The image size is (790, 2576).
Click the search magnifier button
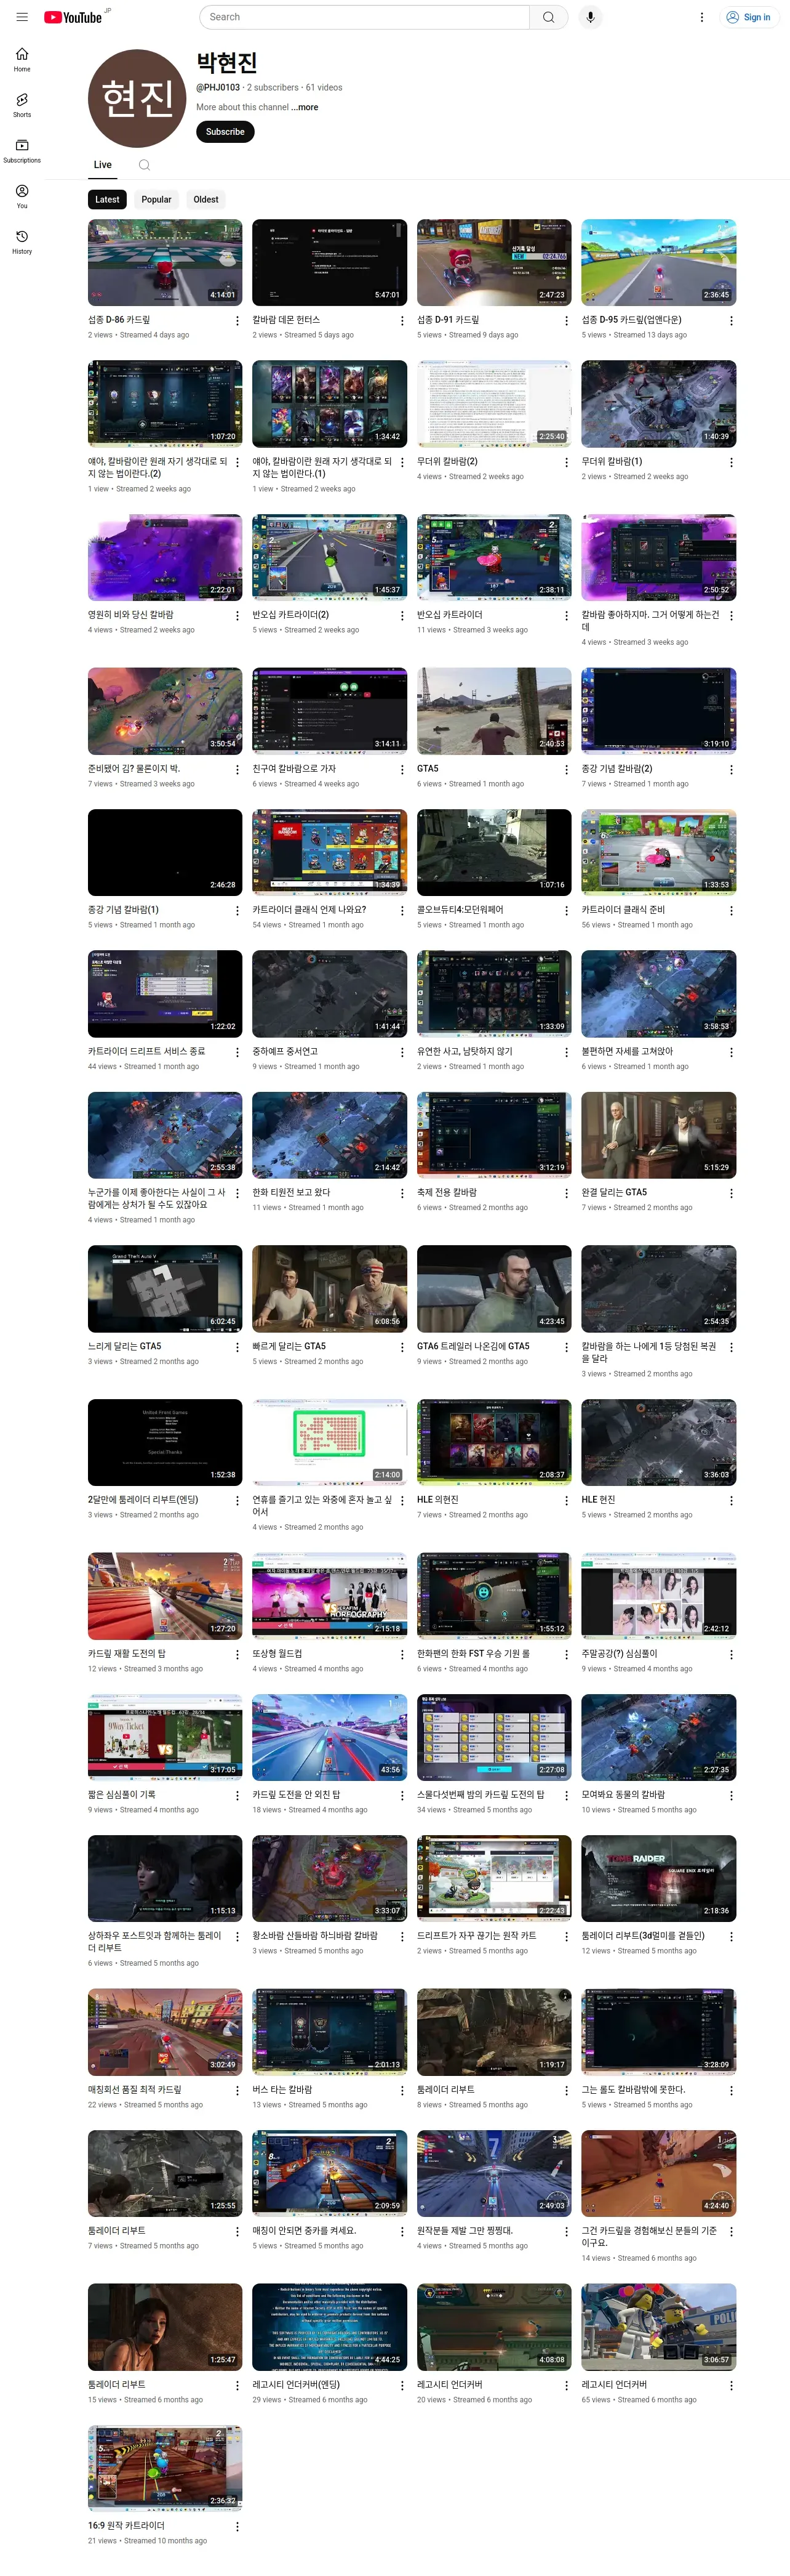548,17
